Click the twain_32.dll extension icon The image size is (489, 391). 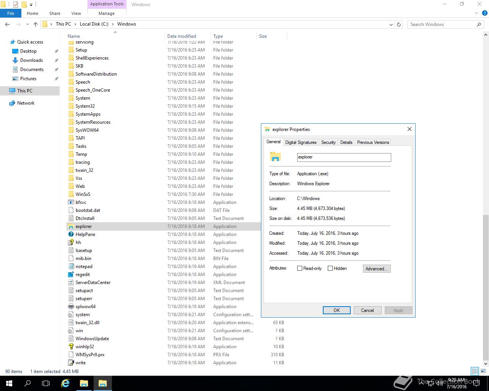coord(71,323)
